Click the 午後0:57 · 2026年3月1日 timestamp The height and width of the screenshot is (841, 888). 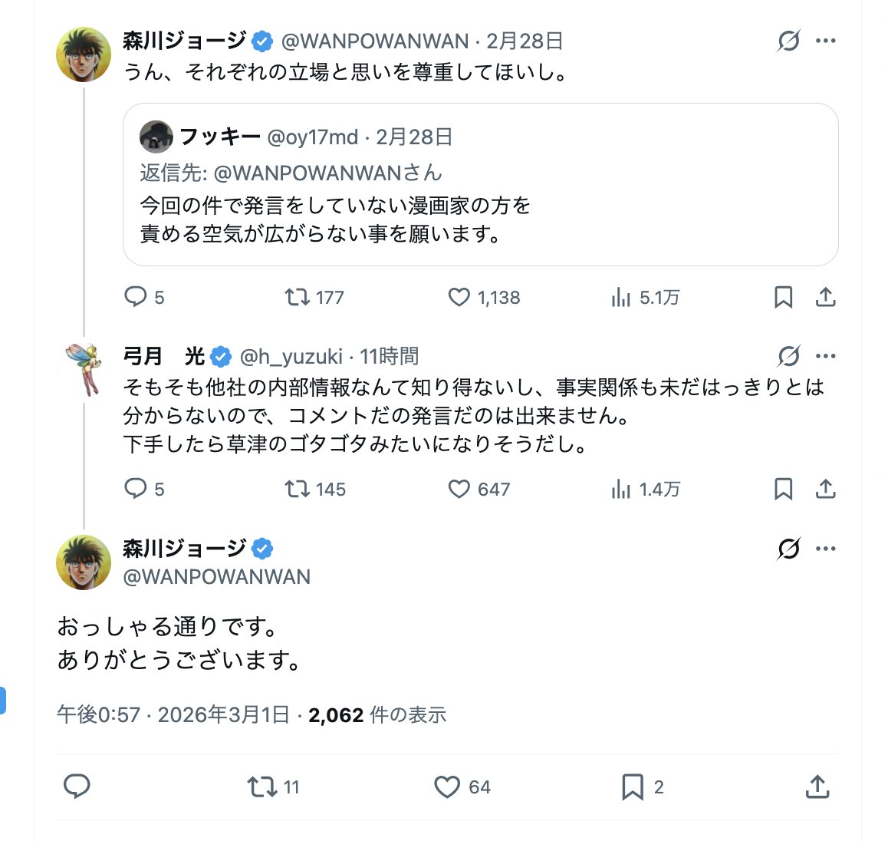click(x=173, y=715)
